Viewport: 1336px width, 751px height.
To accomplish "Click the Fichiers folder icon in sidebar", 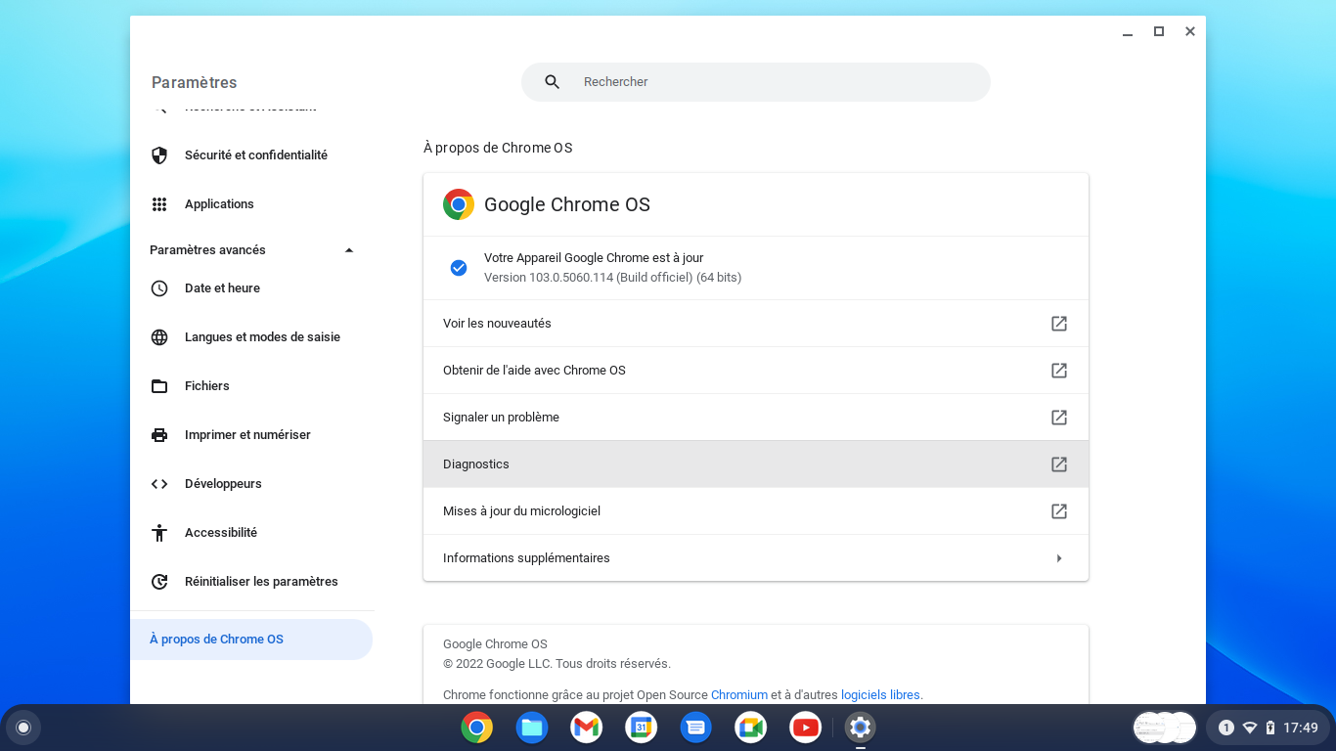I will (159, 386).
